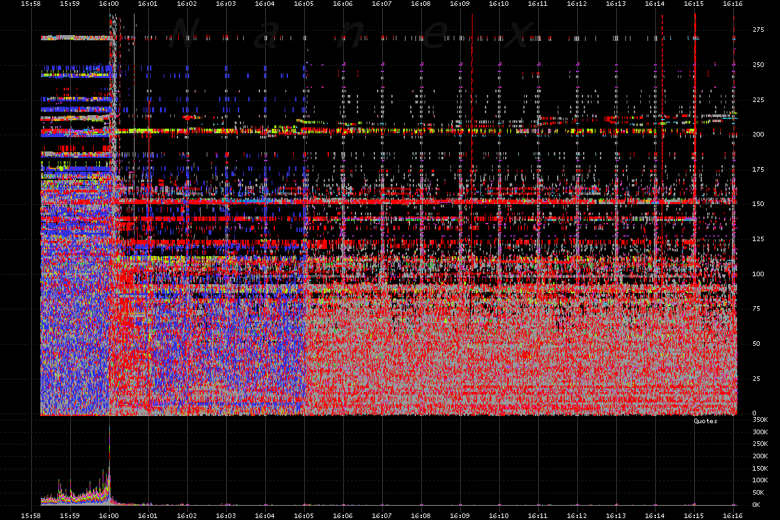
Task: Select the 16:00 label on the top time axis
Action: (109, 4)
